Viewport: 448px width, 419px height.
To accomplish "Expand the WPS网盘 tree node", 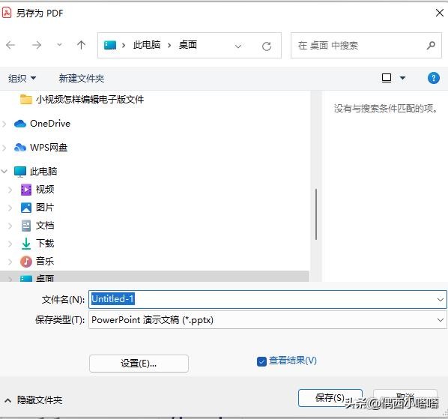I will pyautogui.click(x=4, y=148).
